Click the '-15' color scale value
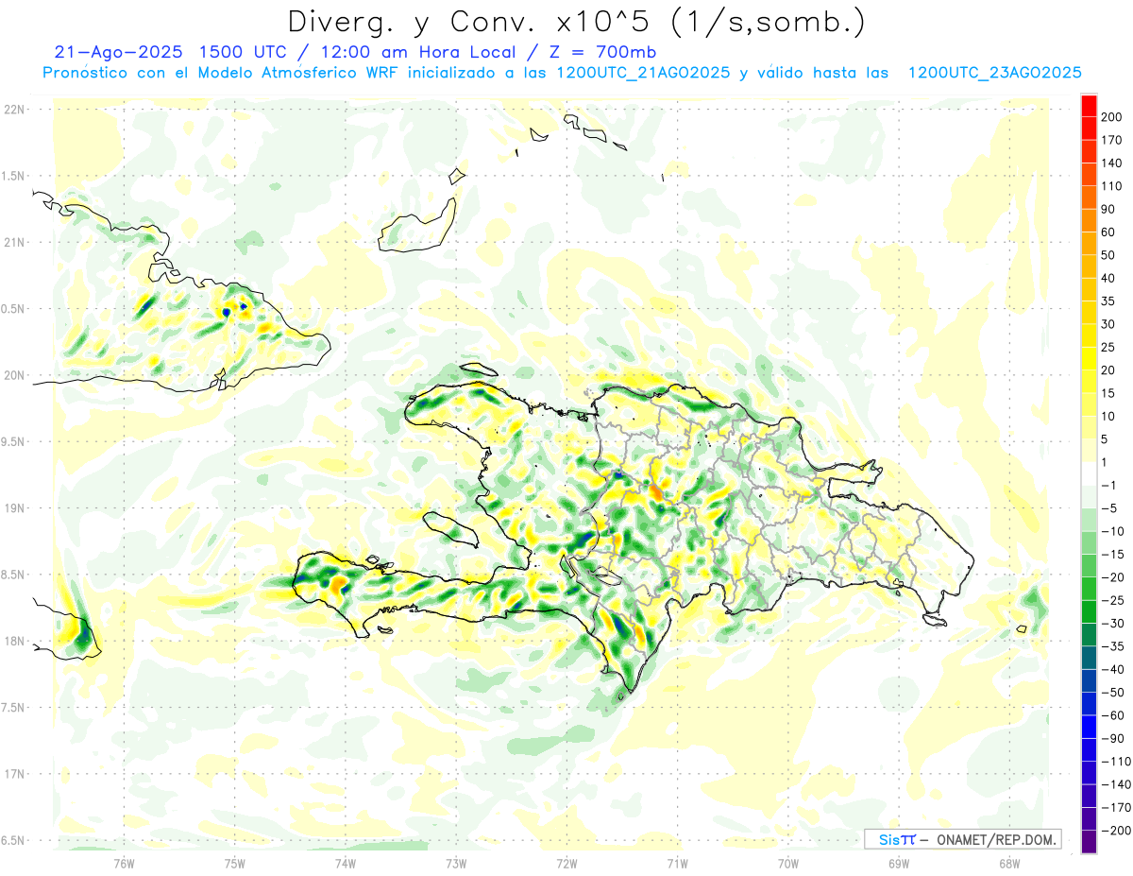The height and width of the screenshot is (876, 1133). (1111, 555)
